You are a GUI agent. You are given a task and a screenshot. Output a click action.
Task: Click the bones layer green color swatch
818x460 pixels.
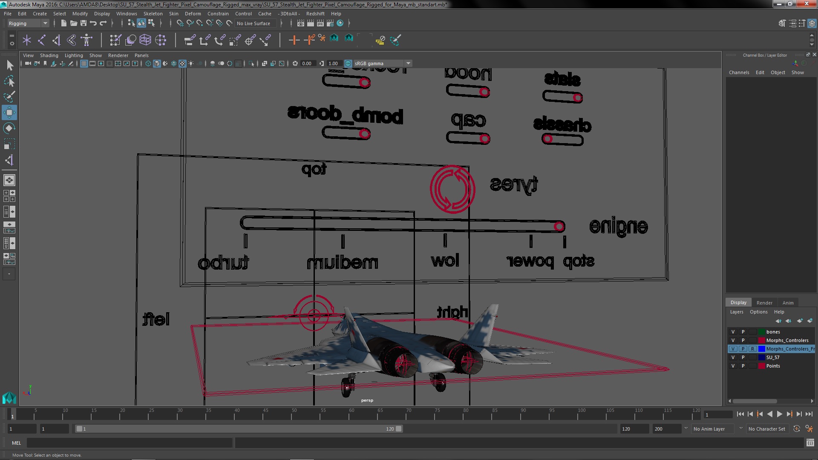(x=761, y=332)
